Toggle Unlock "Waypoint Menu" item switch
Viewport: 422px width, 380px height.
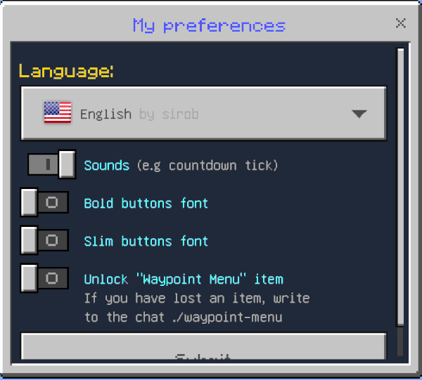click(44, 278)
